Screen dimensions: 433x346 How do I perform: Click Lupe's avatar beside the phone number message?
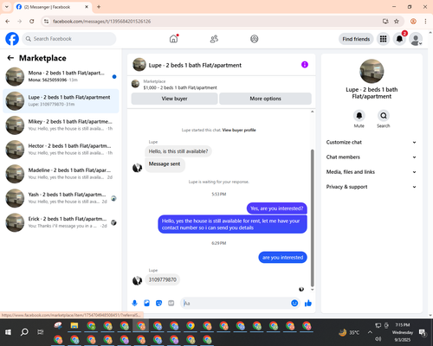137,280
